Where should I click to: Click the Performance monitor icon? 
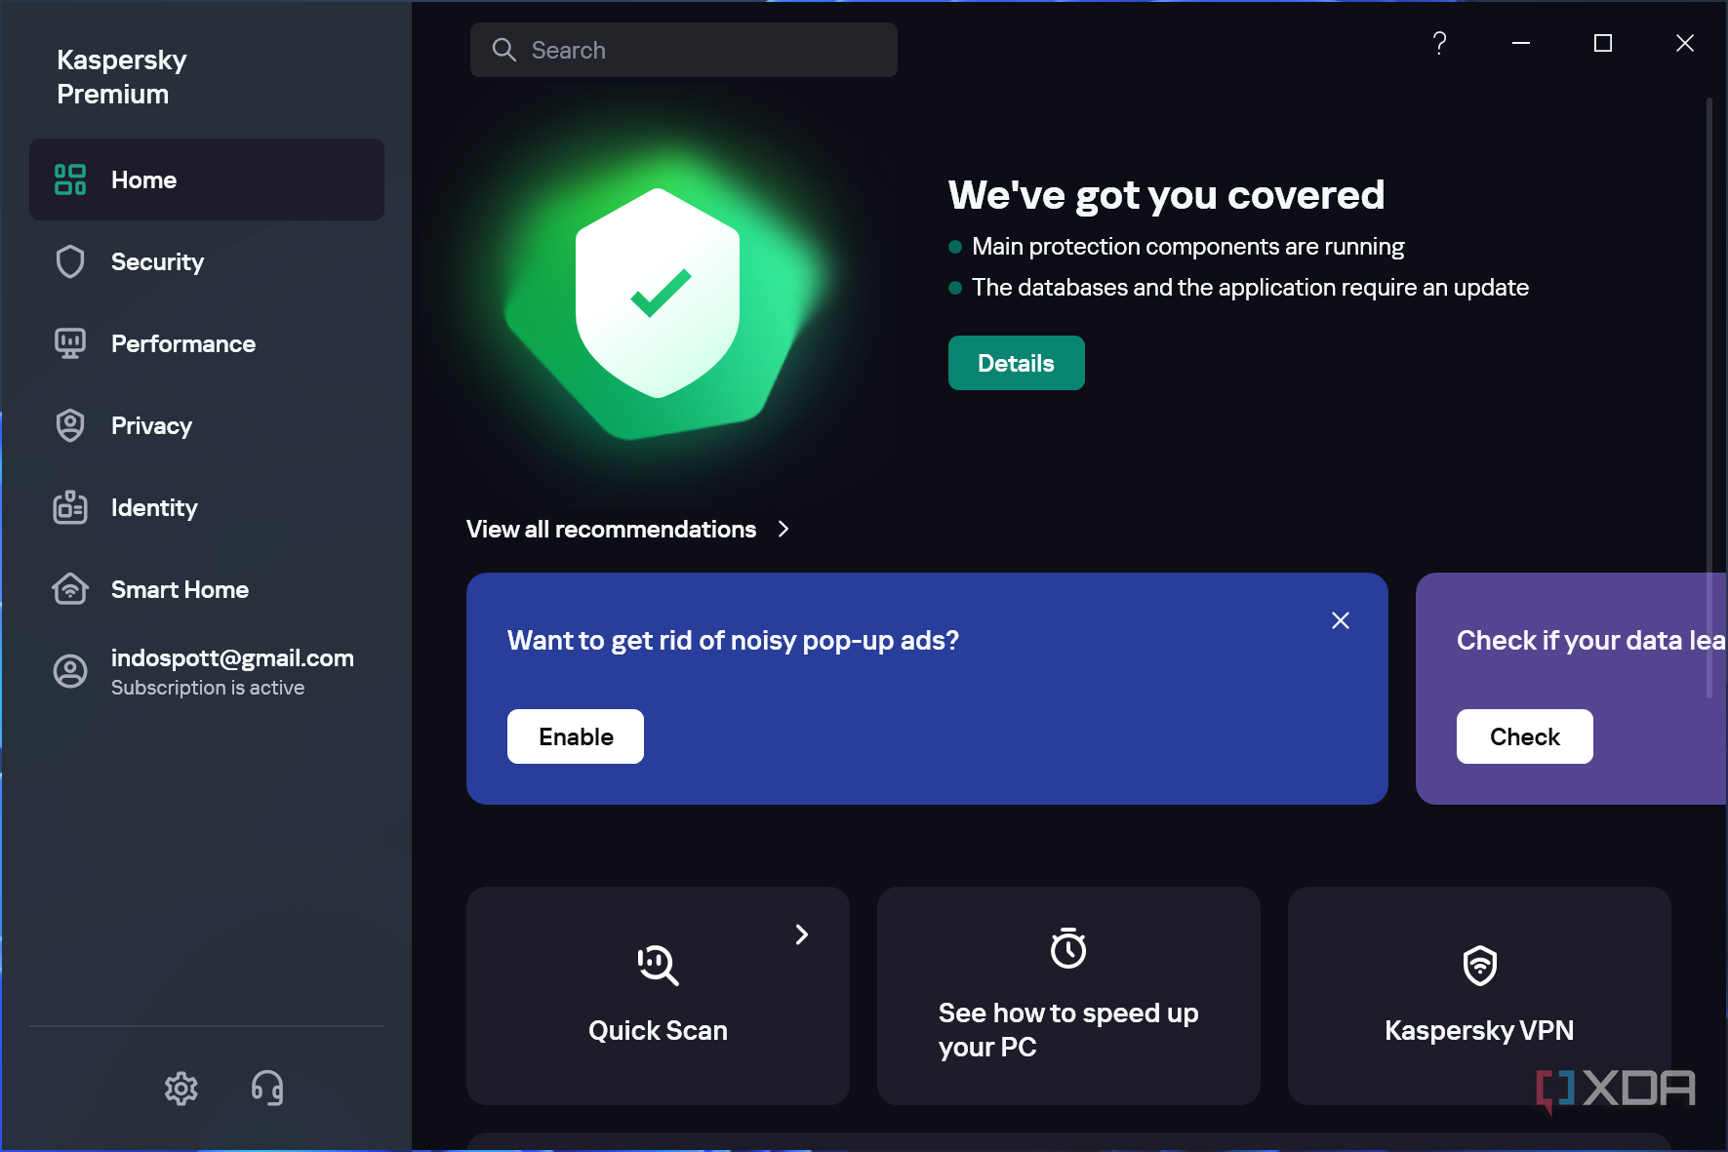click(70, 343)
